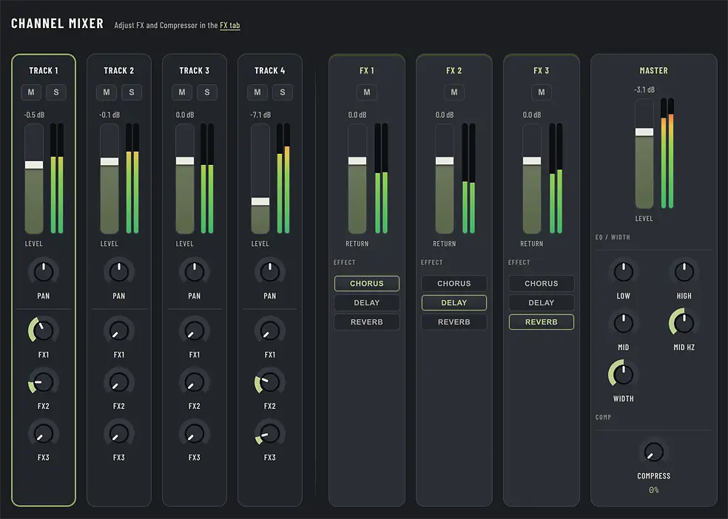Viewport: 728px width, 519px height.
Task: Select Reverb effect for FX 3
Action: click(542, 322)
